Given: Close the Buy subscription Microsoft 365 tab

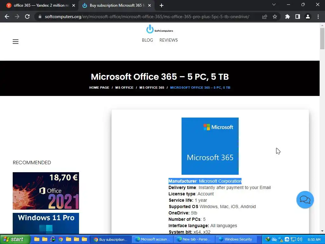Looking at the screenshot, I should pos(149,5).
